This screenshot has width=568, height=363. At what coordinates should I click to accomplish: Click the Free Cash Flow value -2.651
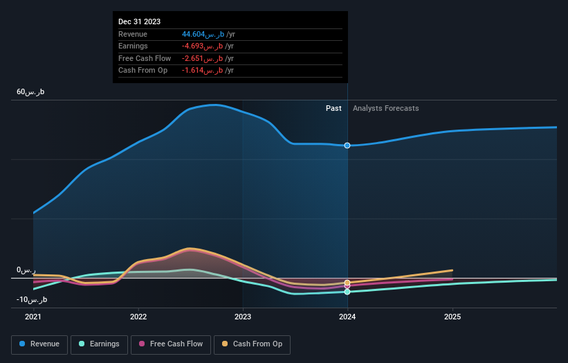tap(202, 58)
